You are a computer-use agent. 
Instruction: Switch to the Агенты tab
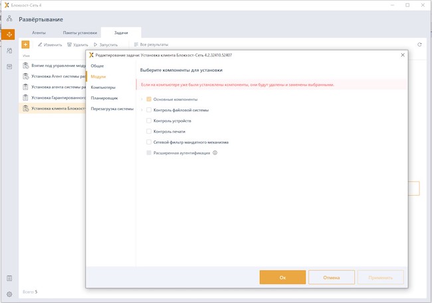pos(39,32)
